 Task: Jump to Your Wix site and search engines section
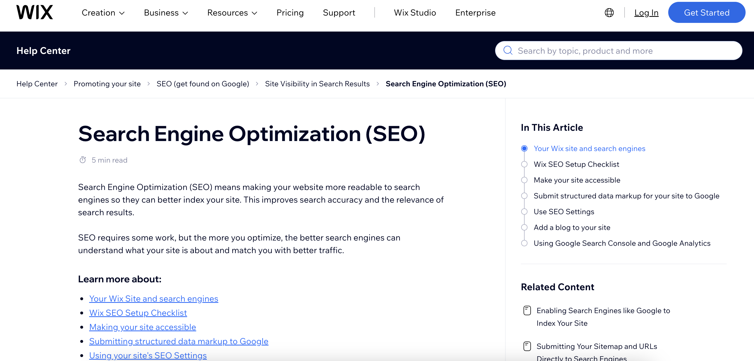[x=590, y=148]
